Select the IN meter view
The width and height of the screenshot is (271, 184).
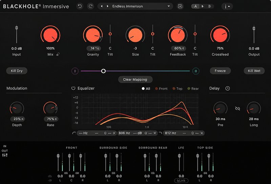[5, 146]
